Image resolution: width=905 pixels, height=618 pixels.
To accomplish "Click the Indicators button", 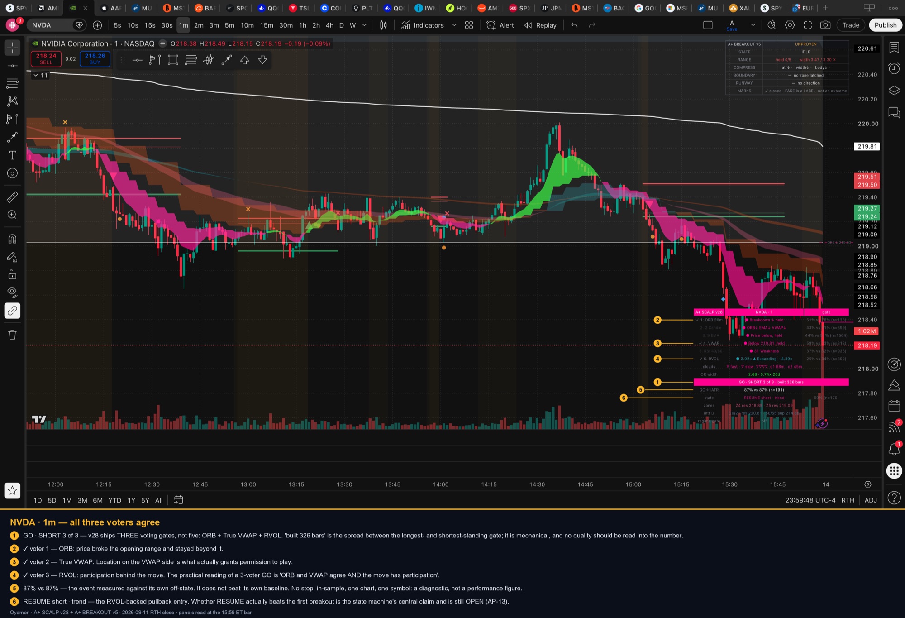I will [423, 25].
